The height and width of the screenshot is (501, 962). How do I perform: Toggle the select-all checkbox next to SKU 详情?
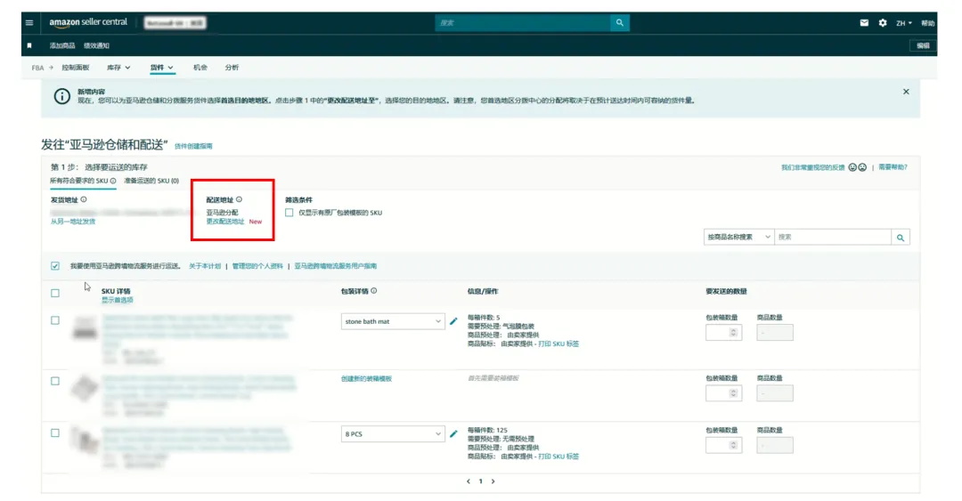pos(55,293)
